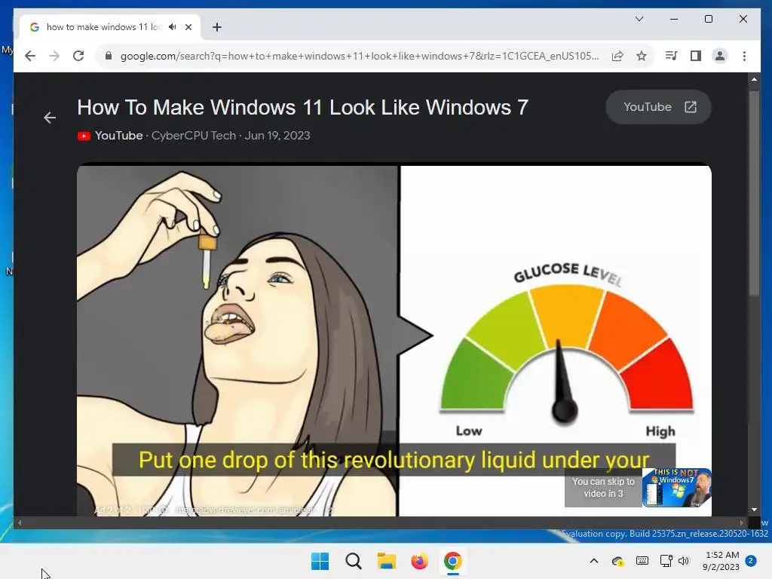Open Chrome's three-dot menu
This screenshot has height=579, width=772.
[744, 56]
